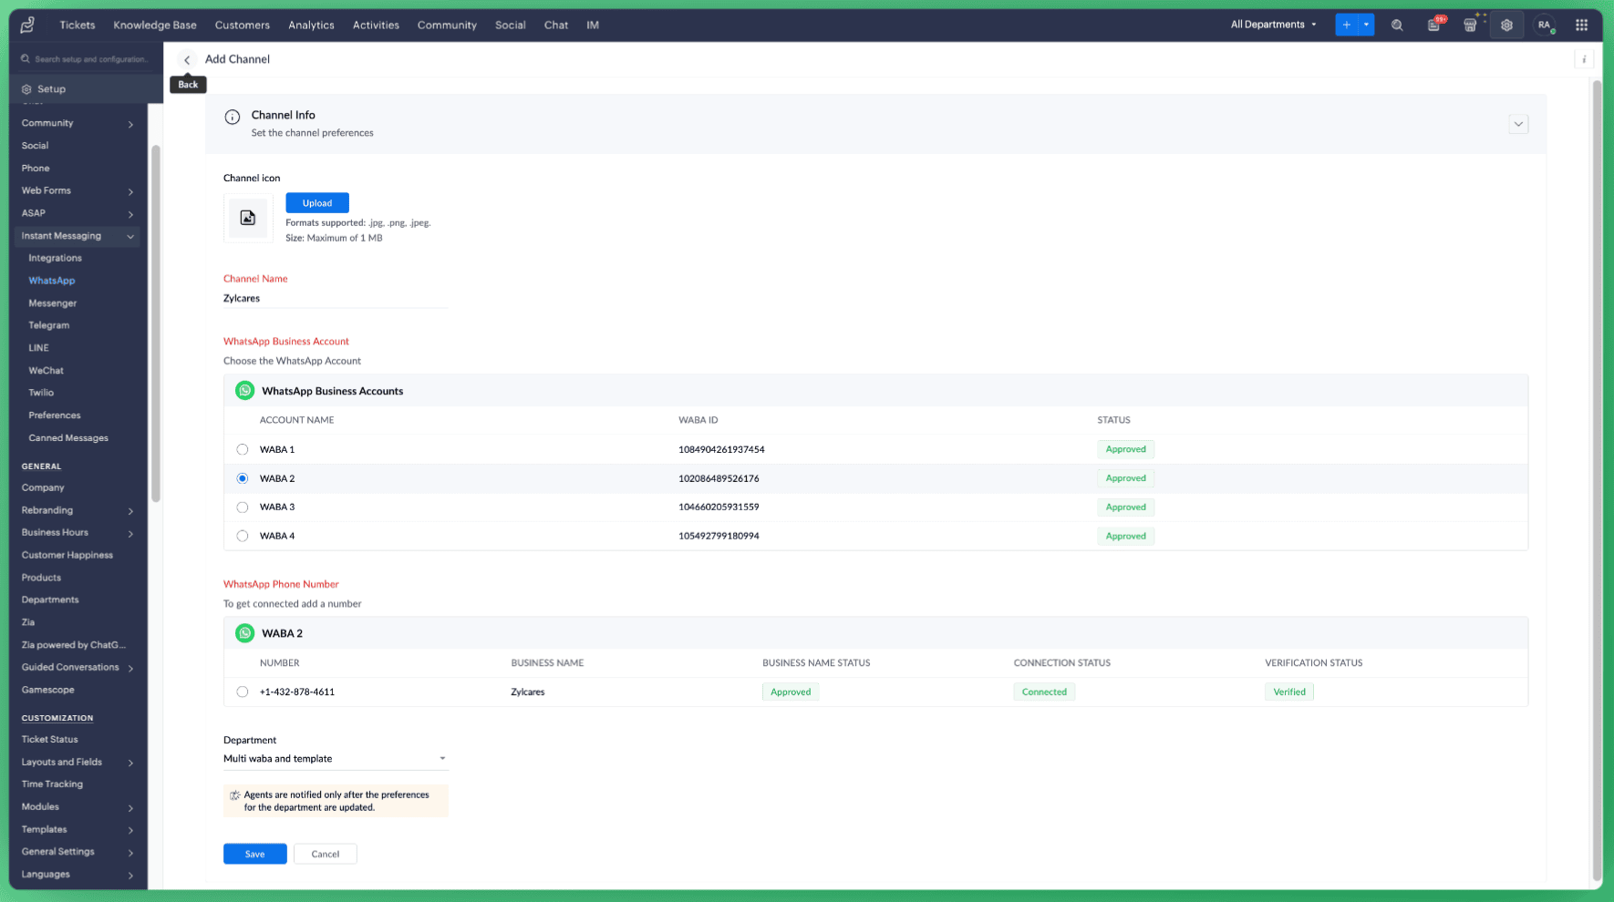Viewport: 1614px width, 902px height.
Task: Click the notification icon in department notice
Action: tap(235, 795)
